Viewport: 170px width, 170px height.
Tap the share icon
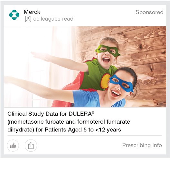31,146
